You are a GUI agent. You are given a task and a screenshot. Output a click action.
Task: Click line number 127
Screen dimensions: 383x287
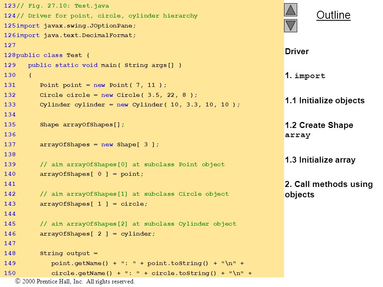tap(10, 45)
